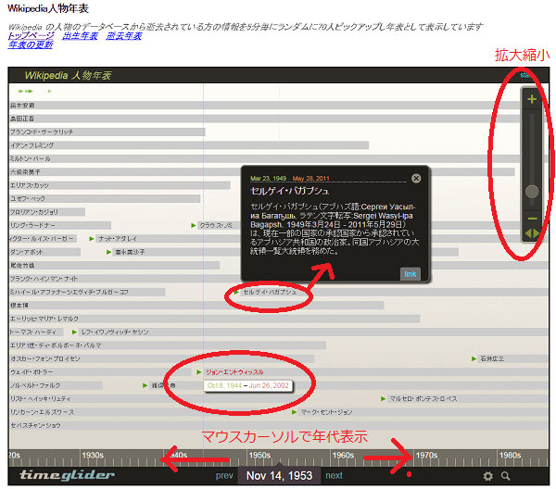
Task: Open the search magnifier icon
Action: coord(506,476)
